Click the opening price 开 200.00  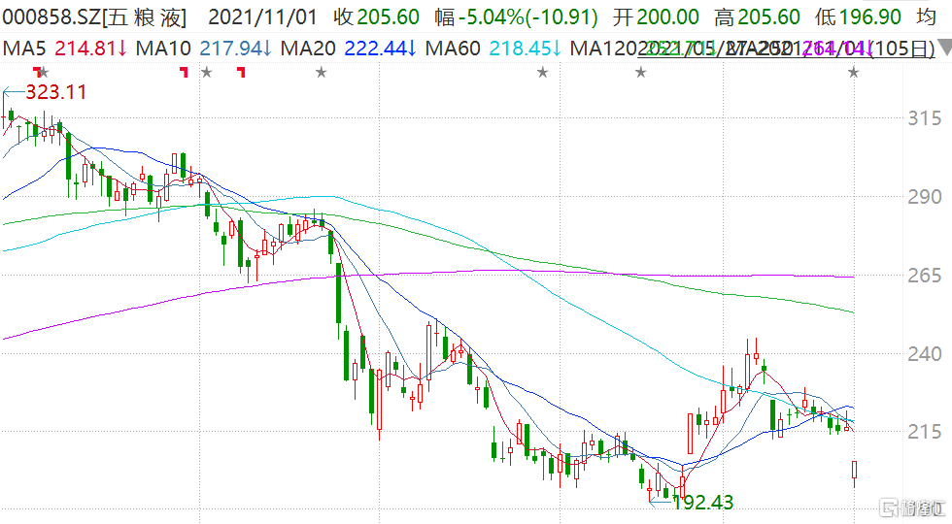click(656, 17)
